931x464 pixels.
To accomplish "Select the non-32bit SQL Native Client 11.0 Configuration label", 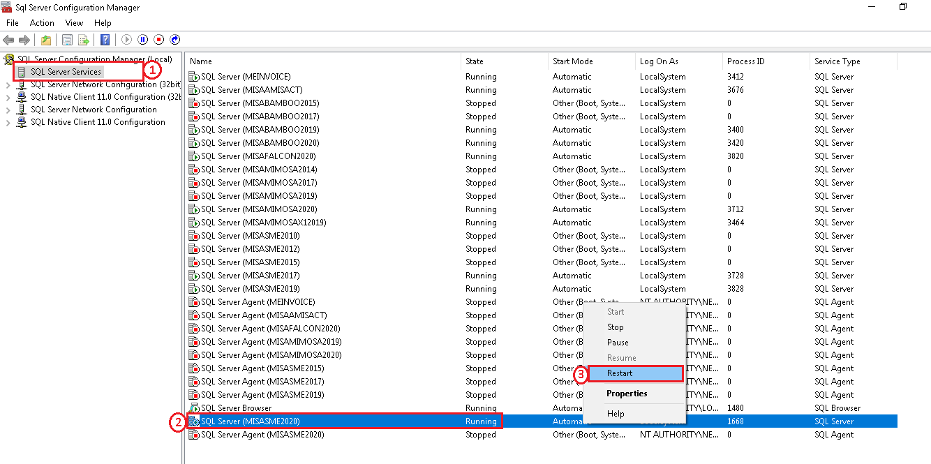I will click(98, 122).
